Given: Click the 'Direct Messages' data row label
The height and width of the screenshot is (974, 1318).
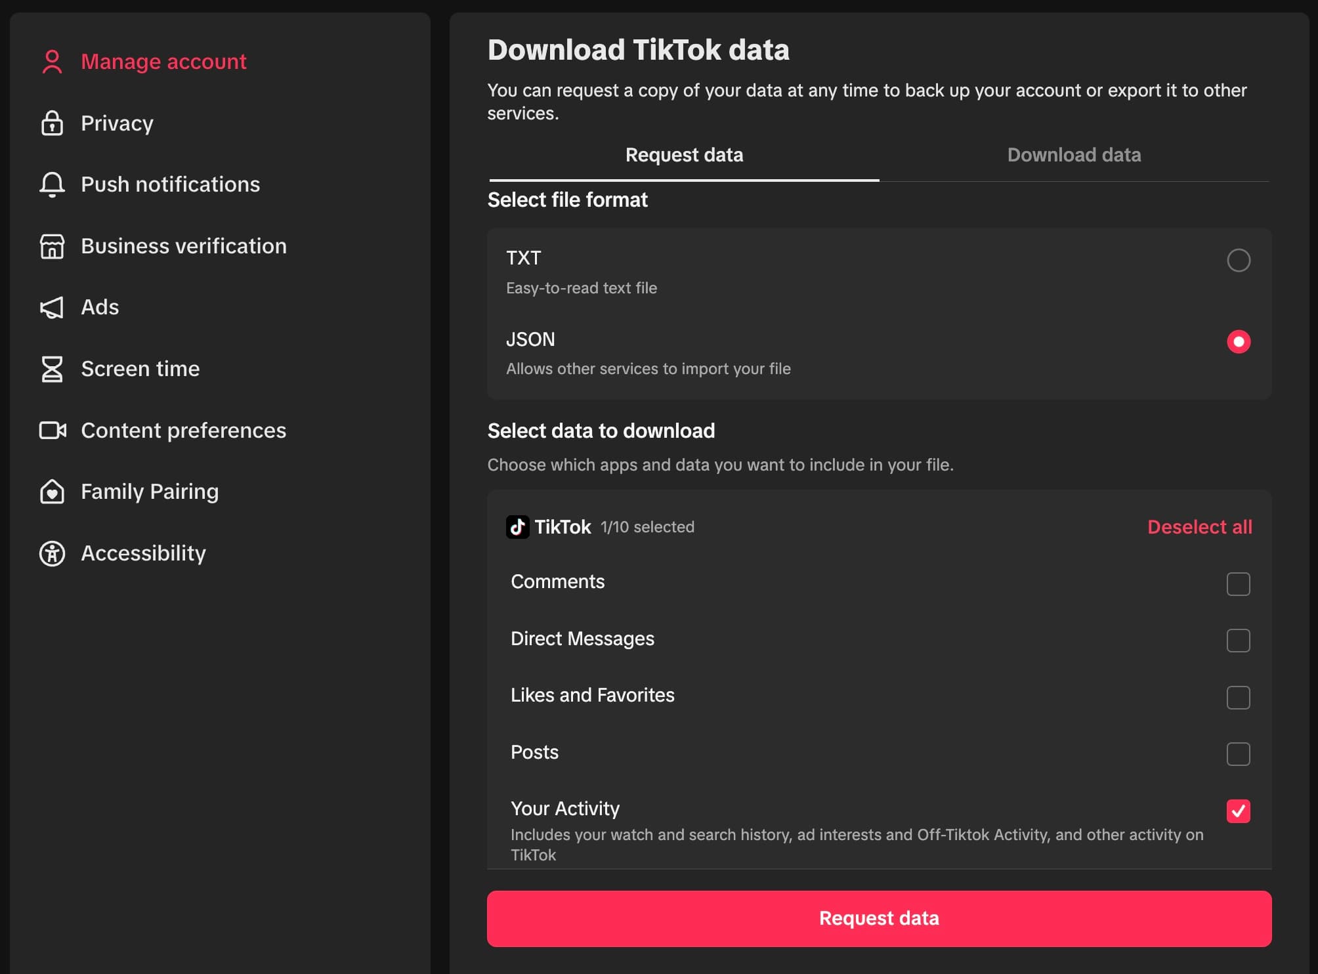Looking at the screenshot, I should [x=582, y=639].
